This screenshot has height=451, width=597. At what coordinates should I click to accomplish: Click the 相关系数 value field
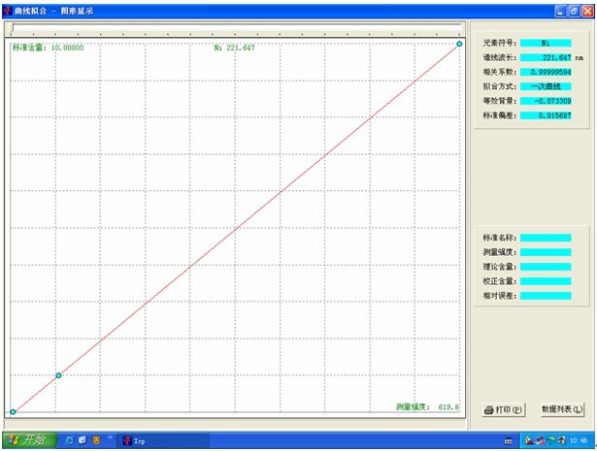tap(545, 72)
